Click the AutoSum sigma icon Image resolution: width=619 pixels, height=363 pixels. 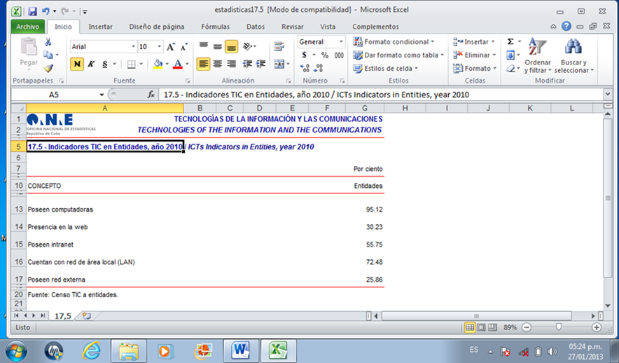coord(510,42)
